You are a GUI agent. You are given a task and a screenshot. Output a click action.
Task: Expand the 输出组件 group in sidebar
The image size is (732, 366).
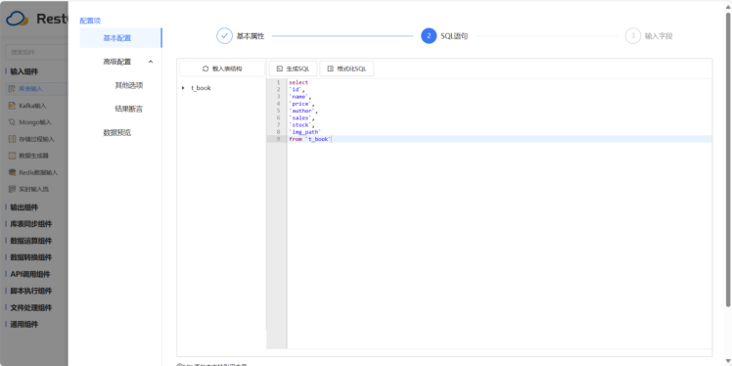(24, 207)
